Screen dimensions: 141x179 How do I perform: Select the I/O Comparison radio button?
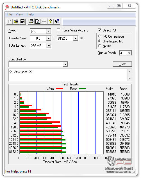click(x=100, y=36)
